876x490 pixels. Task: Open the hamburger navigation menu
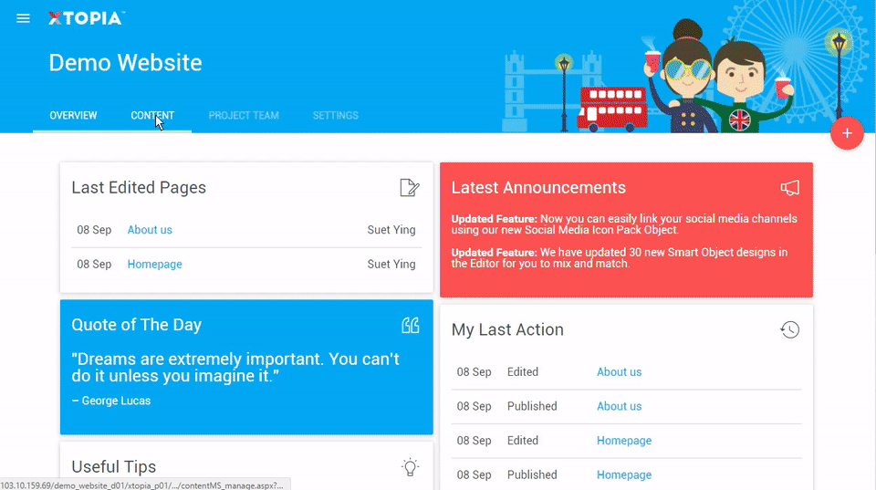pos(24,18)
